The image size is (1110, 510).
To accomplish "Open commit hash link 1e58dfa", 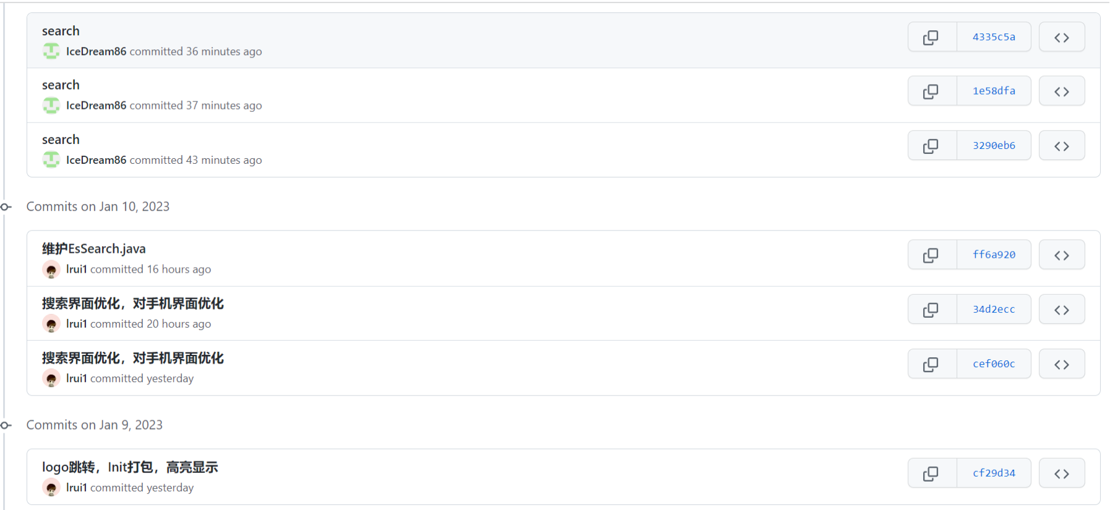I will point(994,91).
